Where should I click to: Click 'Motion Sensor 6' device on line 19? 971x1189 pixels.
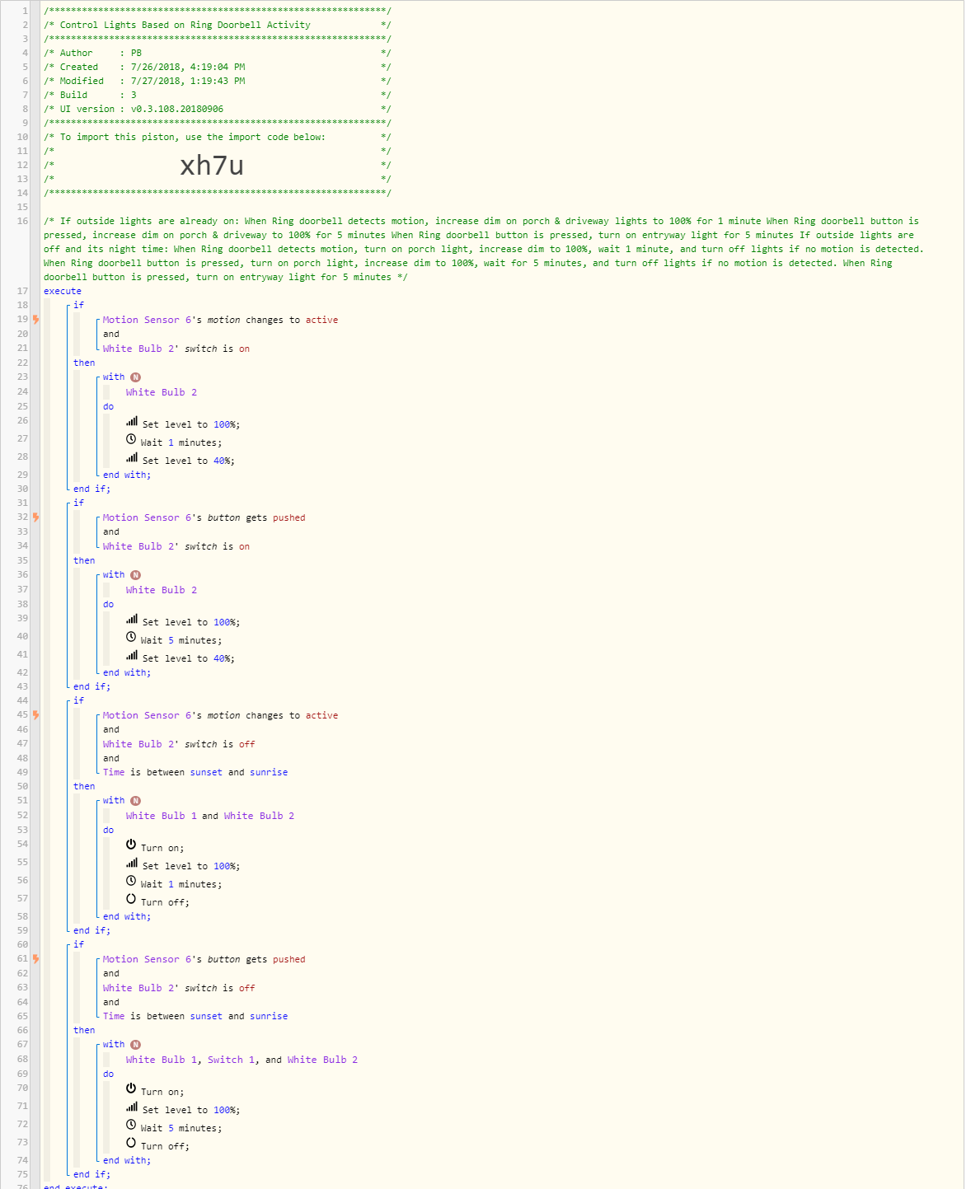[x=147, y=320]
